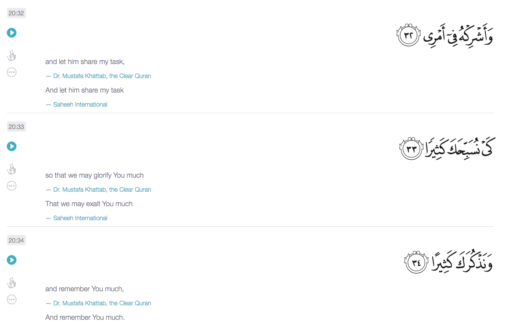Select the 20:33 verse key badge

[x=16, y=127]
